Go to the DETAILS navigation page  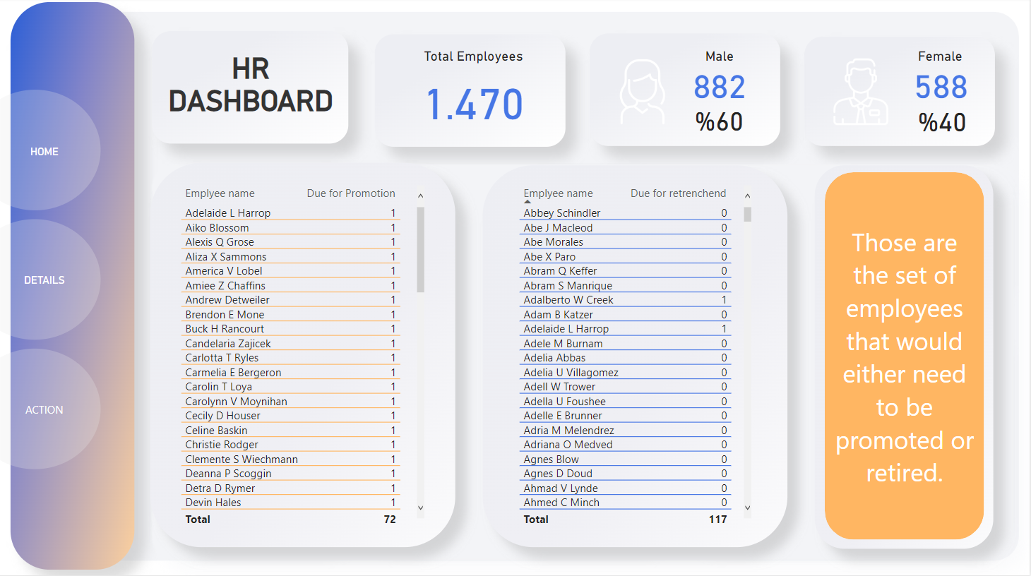click(44, 280)
